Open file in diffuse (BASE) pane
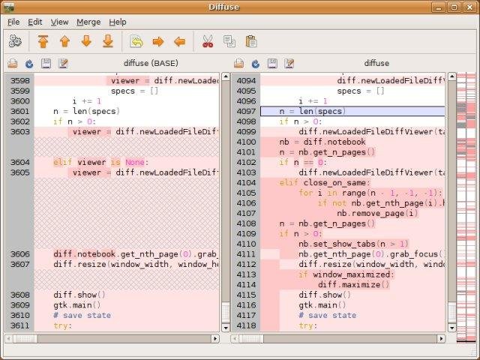480x360 pixels. [x=13, y=64]
